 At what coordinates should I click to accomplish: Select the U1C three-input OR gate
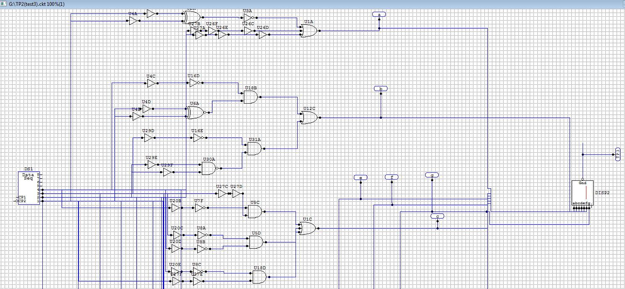click(x=308, y=229)
